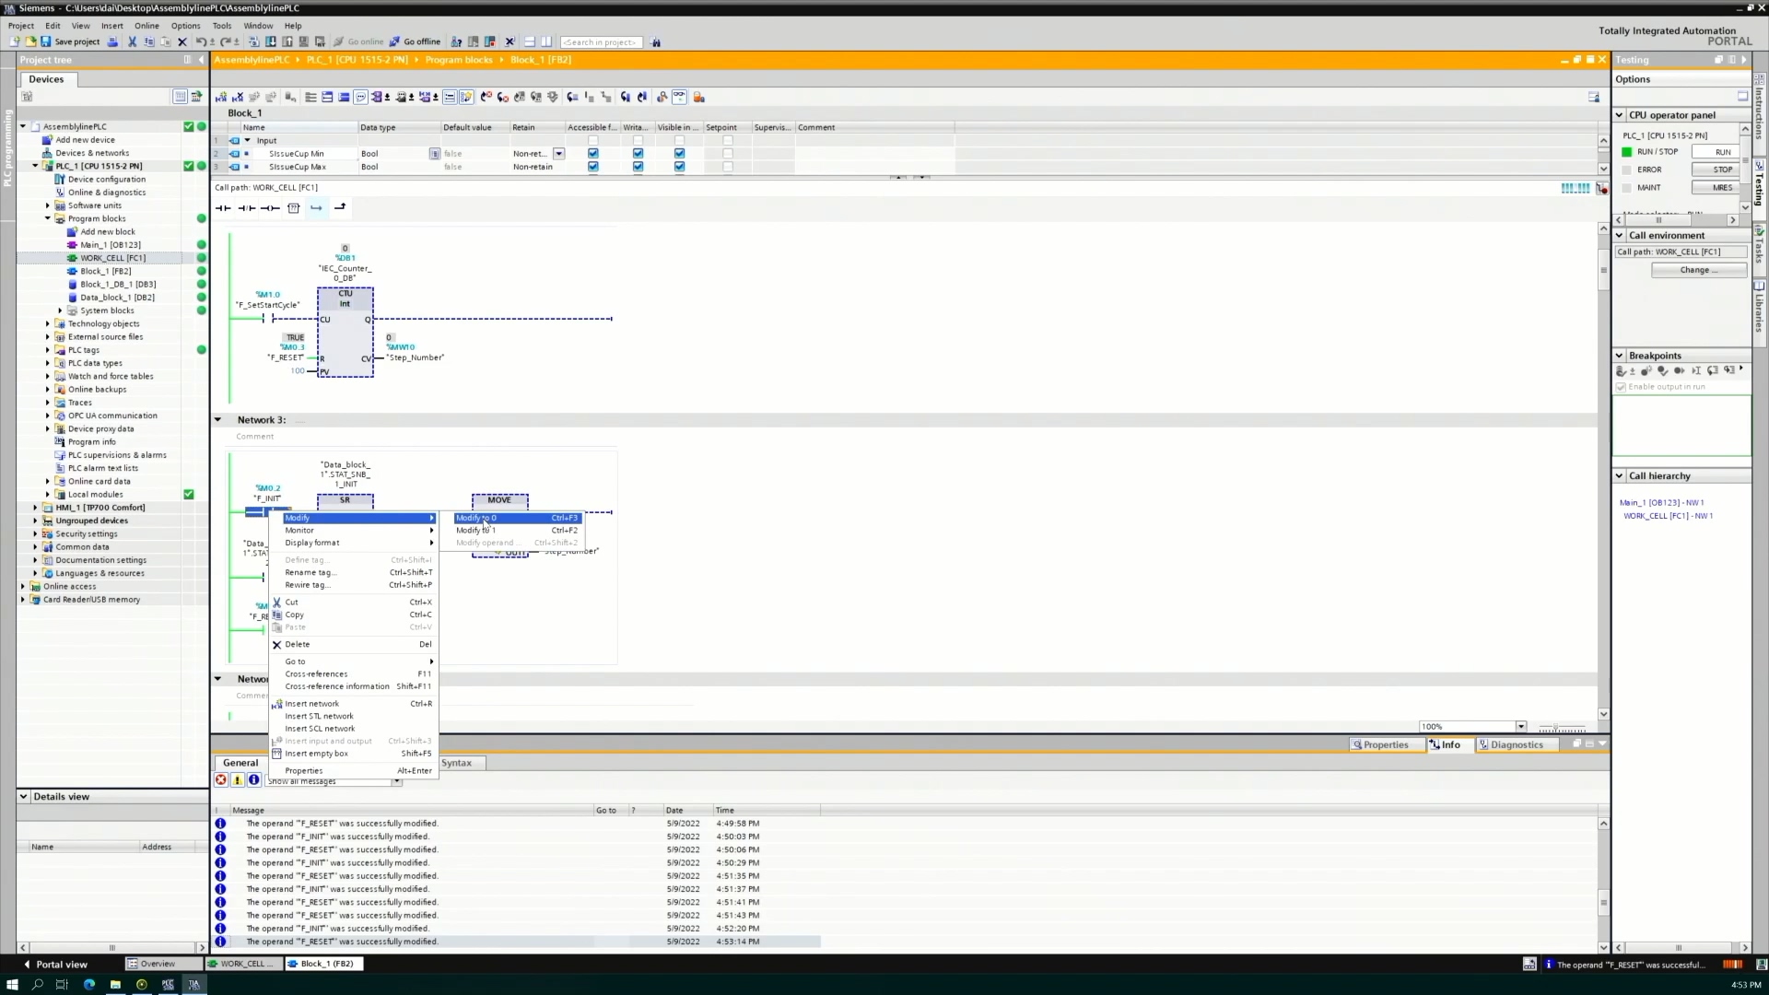
Task: Uncheck Visible checkbox for SIssueCup Max
Action: tap(679, 167)
